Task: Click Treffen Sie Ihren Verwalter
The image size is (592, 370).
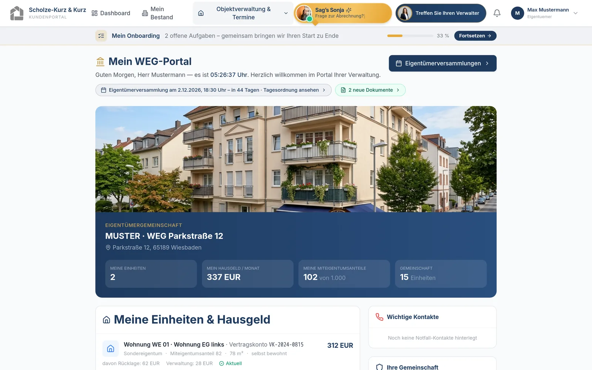Action: 441,13
